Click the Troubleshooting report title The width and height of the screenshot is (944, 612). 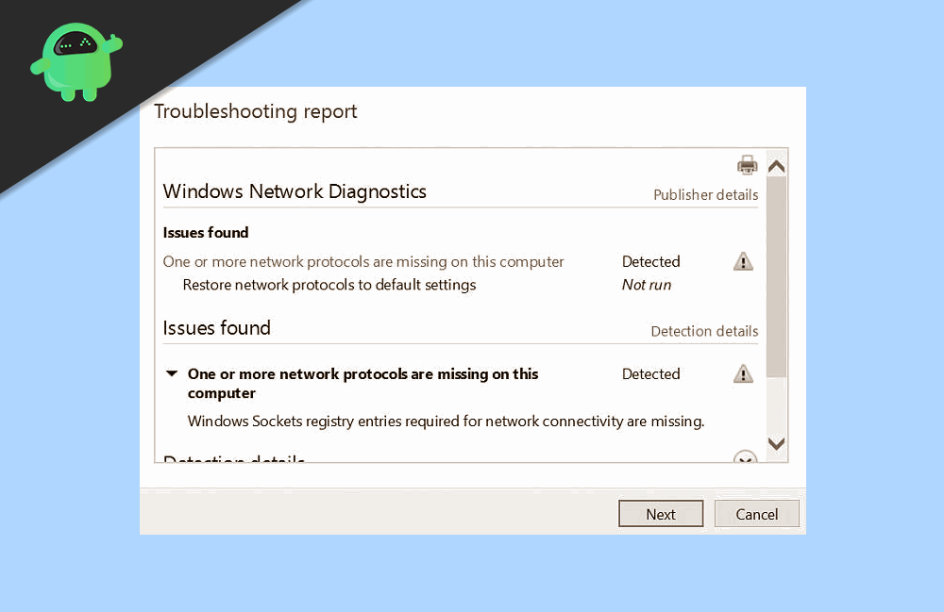(x=256, y=111)
